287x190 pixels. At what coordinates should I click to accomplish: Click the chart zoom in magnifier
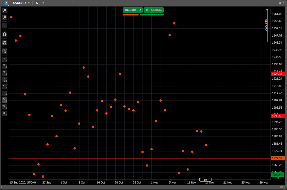coord(5,10)
